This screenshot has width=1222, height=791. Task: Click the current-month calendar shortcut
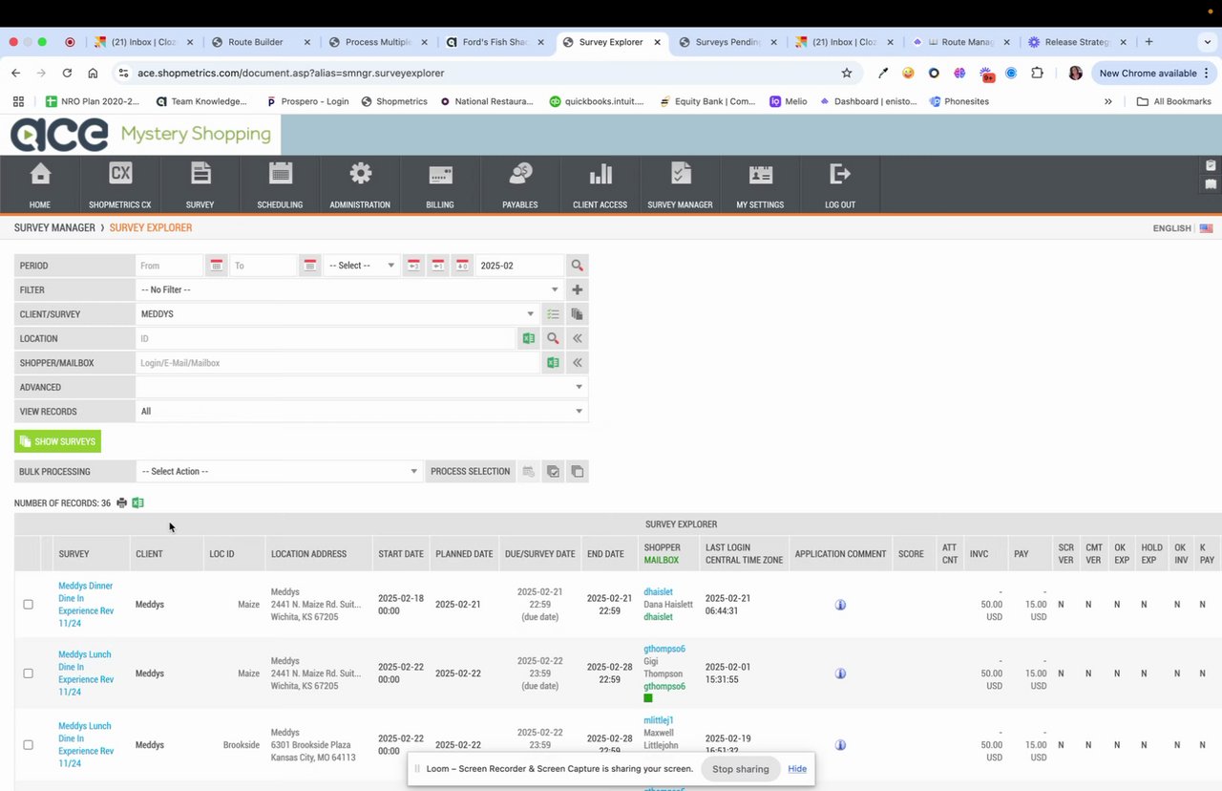(462, 266)
